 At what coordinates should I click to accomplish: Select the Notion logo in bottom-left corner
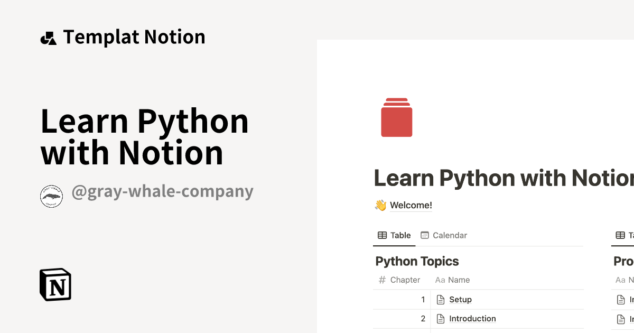[x=55, y=284]
